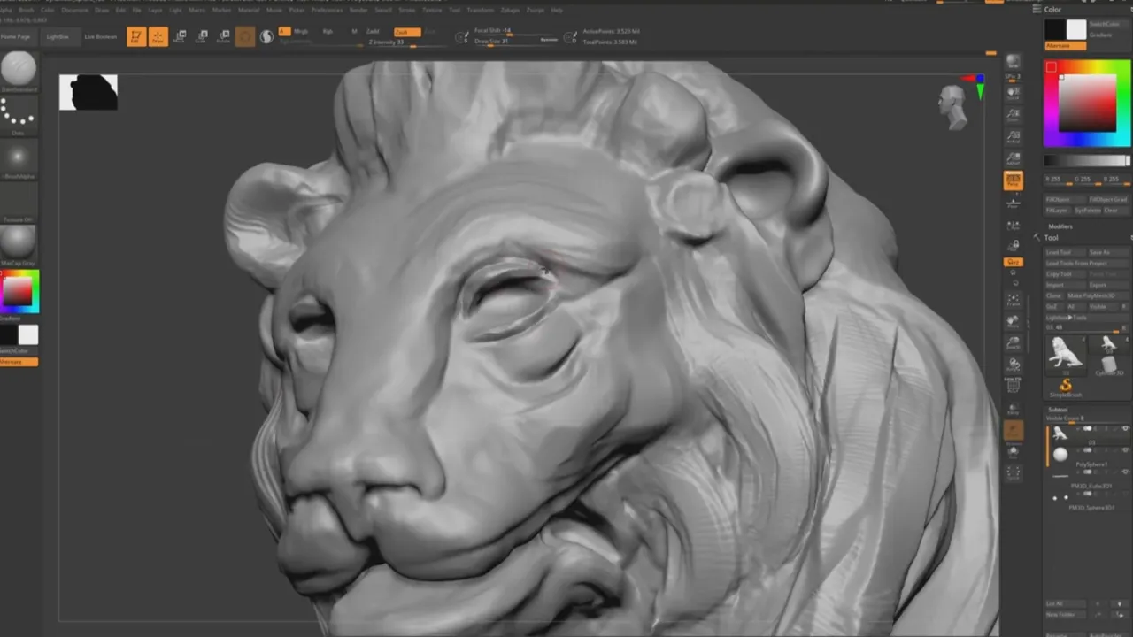Screen dimensions: 1133x637
Task: Click the FillObject button
Action: point(1065,200)
